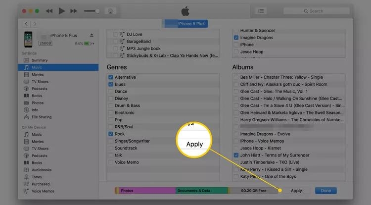Click the Done button
The height and width of the screenshot is (205, 371).
(326, 191)
